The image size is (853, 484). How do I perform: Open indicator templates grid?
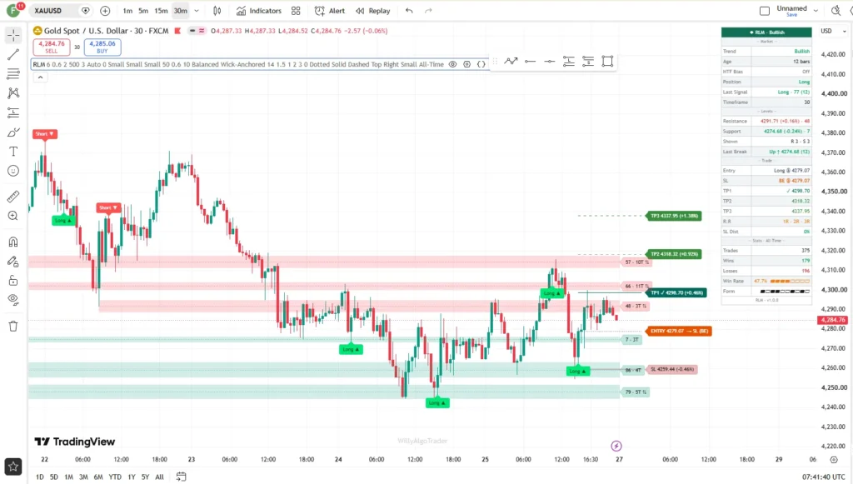coord(296,11)
